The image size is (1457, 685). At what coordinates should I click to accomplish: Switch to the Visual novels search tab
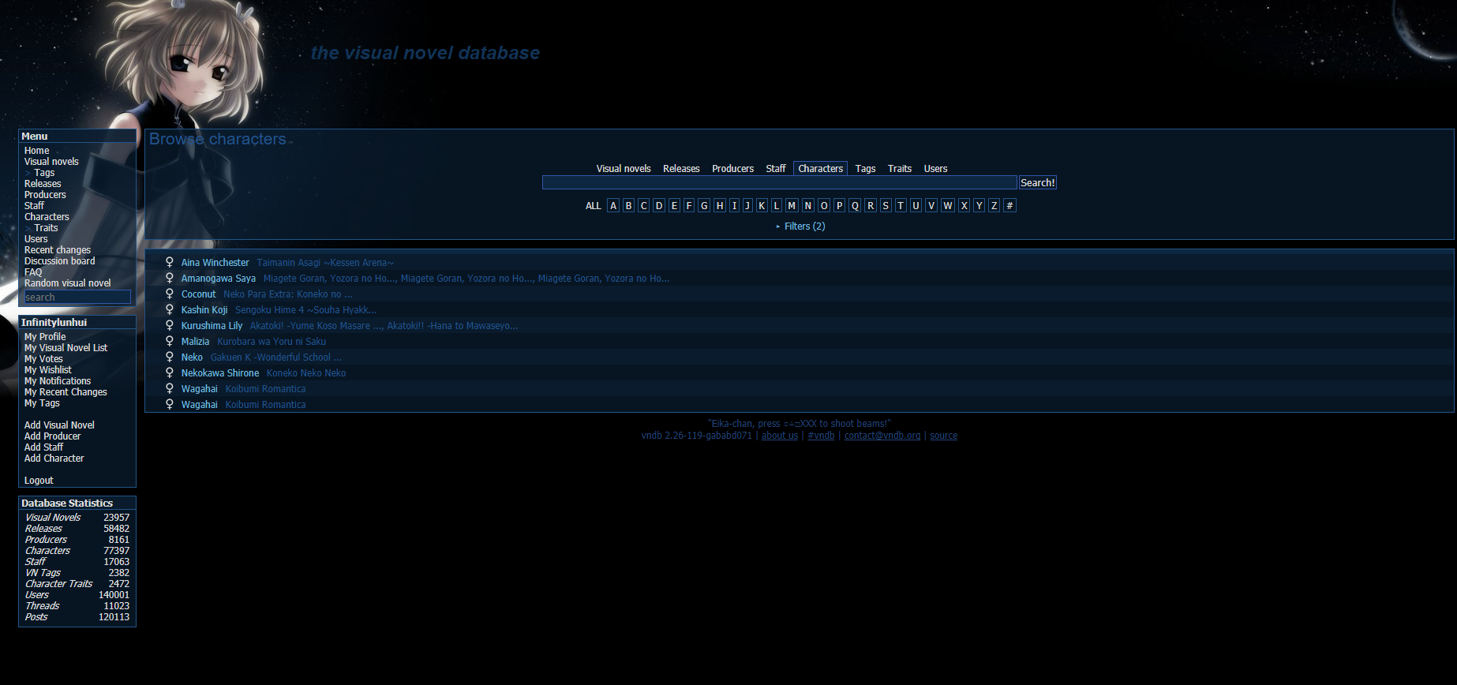point(623,169)
